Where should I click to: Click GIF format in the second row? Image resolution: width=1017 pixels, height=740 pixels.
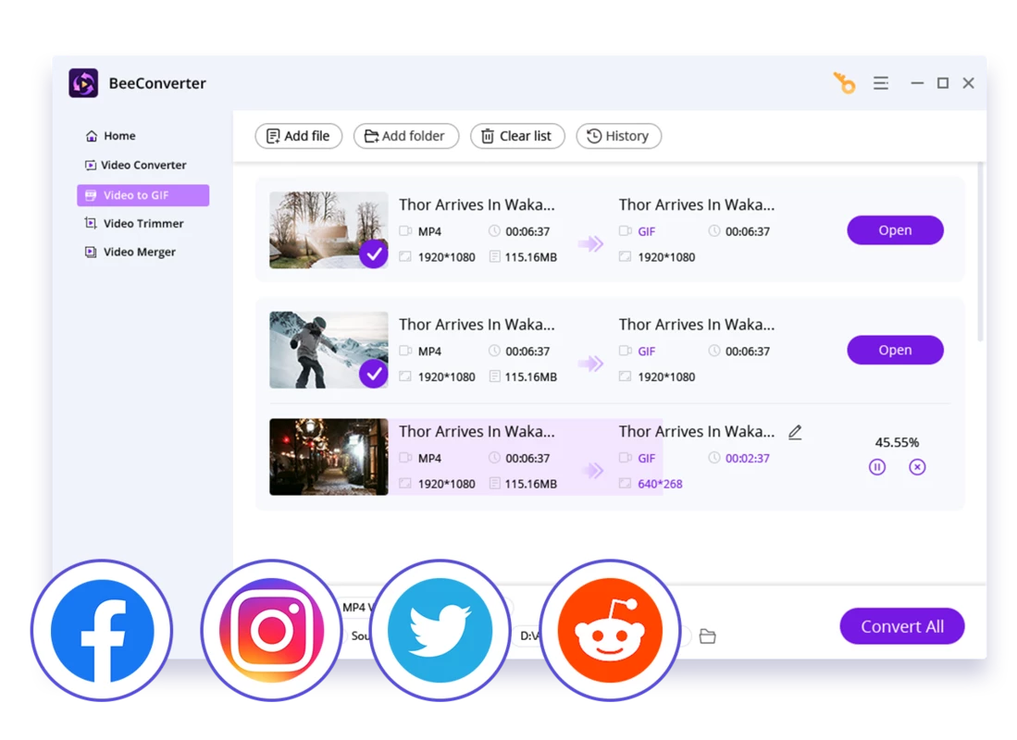[647, 351]
